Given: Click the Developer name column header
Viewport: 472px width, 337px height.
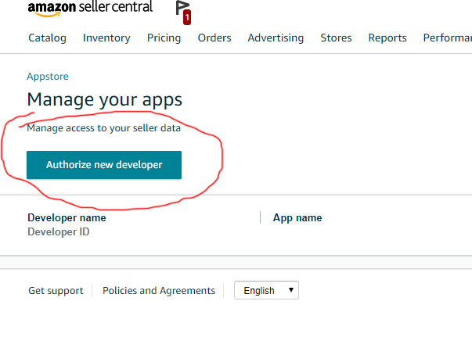Looking at the screenshot, I should coord(67,218).
